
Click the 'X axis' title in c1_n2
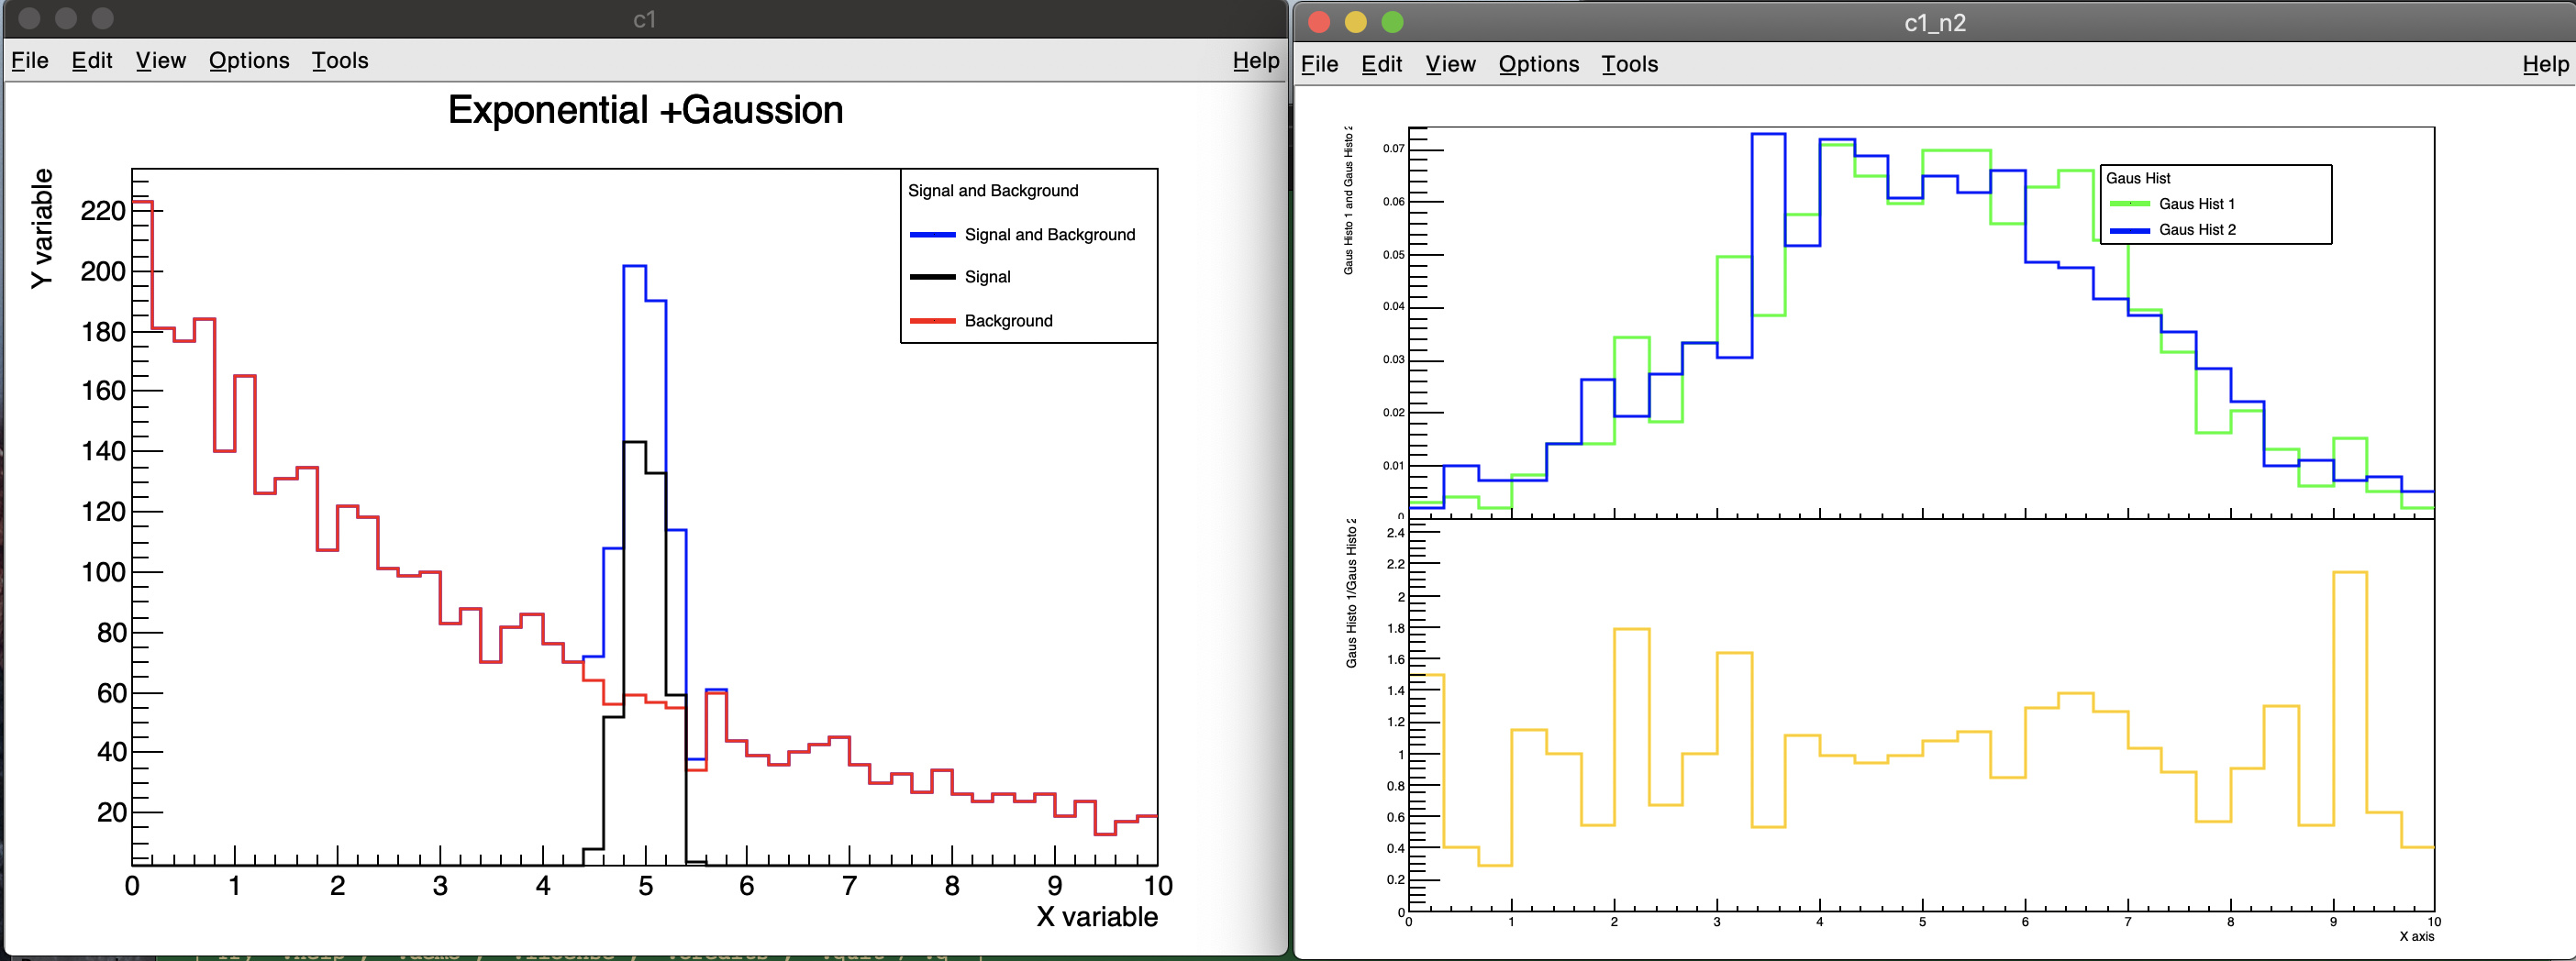[x=2417, y=936]
